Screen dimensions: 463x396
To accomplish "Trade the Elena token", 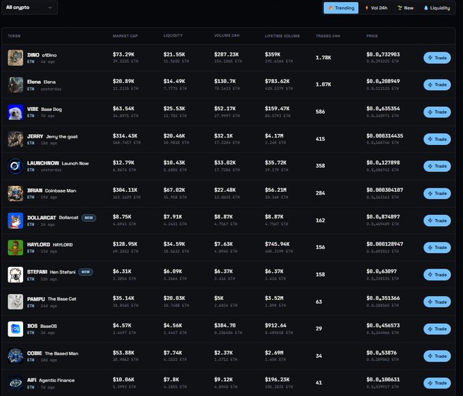I will (437, 84).
